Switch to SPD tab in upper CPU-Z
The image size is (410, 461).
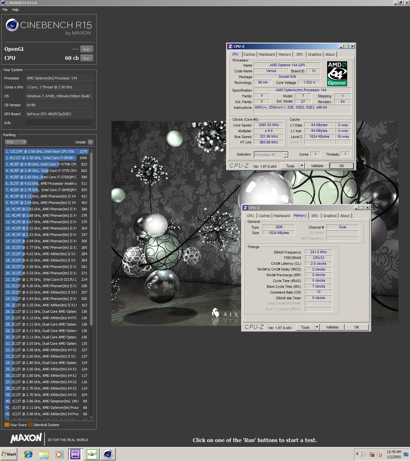[x=299, y=54]
